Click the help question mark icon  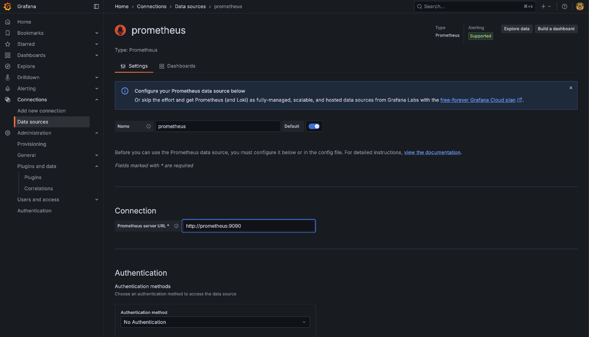click(565, 6)
